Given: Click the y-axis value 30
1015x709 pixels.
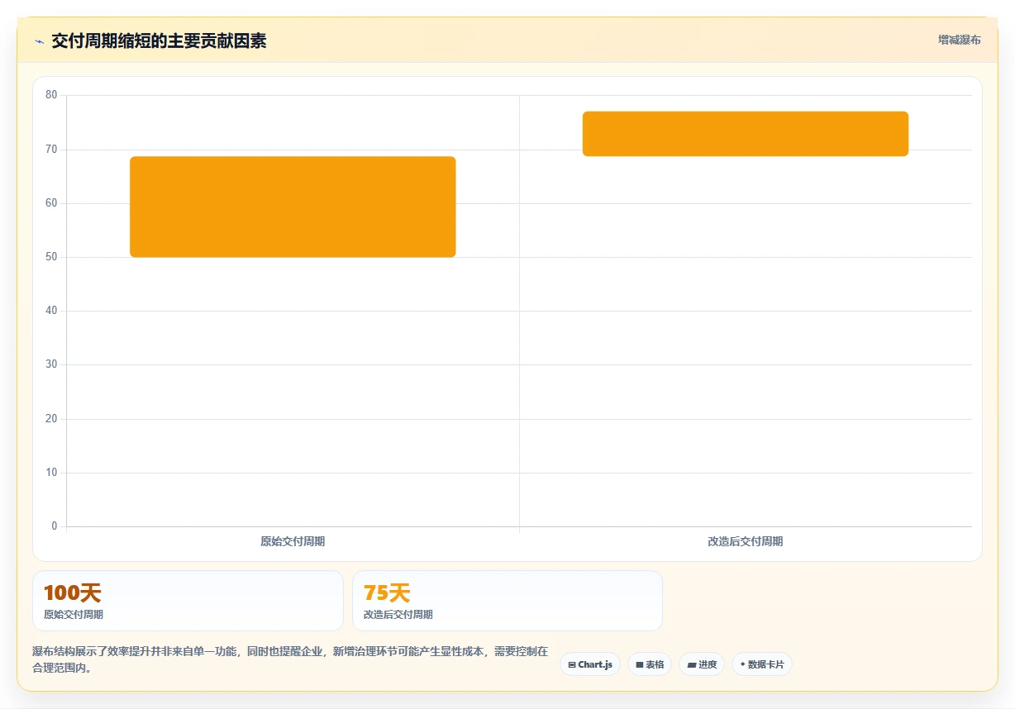Looking at the screenshot, I should (51, 364).
